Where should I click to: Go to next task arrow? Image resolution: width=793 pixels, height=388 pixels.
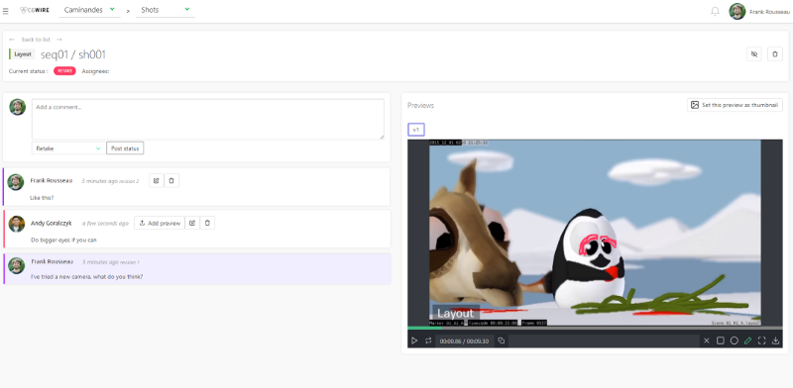59,40
